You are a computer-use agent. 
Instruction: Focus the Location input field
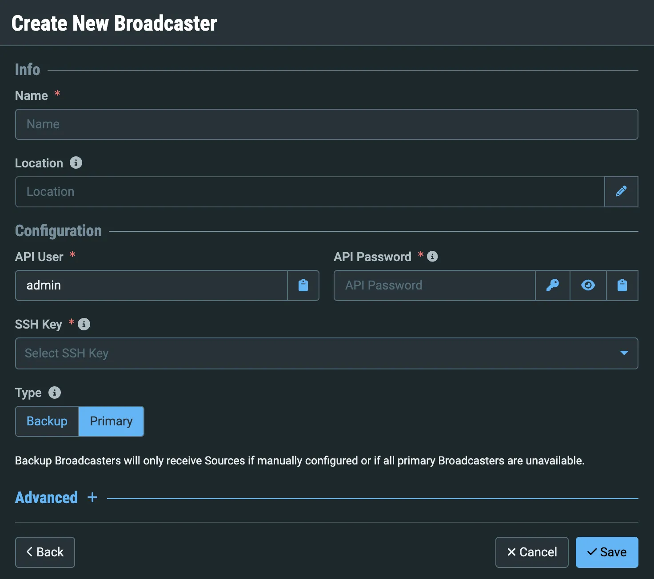click(310, 192)
